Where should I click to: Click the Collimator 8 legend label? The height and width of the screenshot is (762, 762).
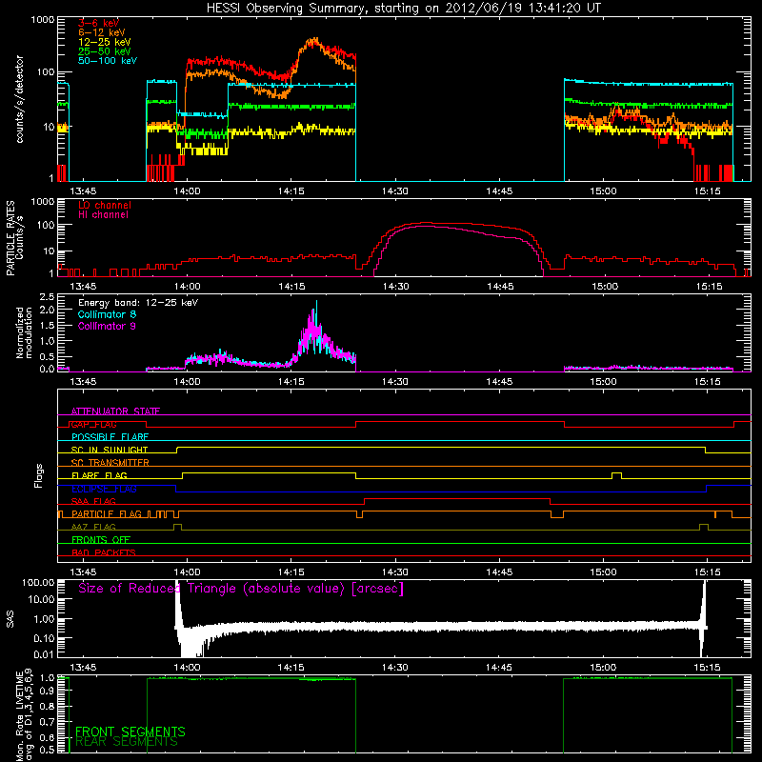[107, 314]
